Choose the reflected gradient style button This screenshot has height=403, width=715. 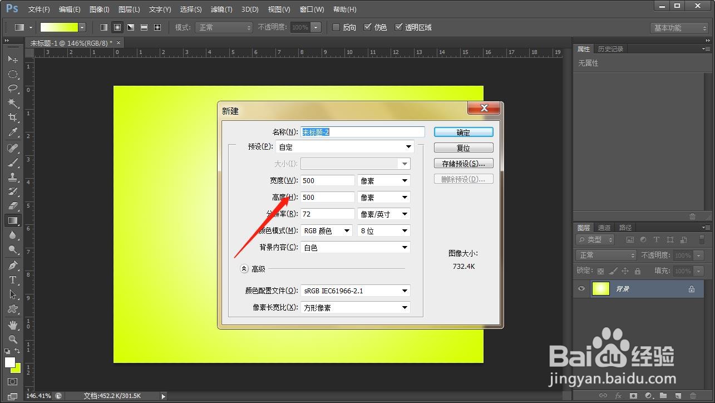pyautogui.click(x=144, y=27)
